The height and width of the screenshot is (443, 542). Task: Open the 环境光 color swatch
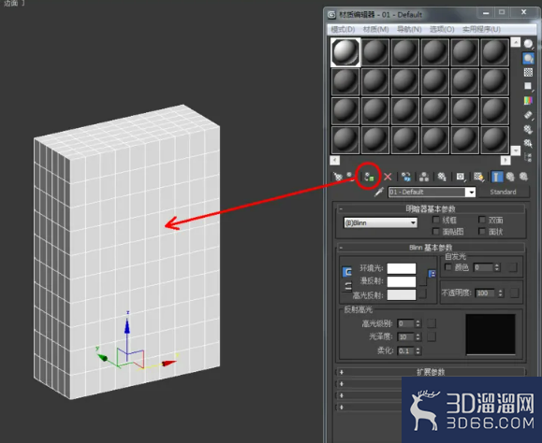click(402, 268)
